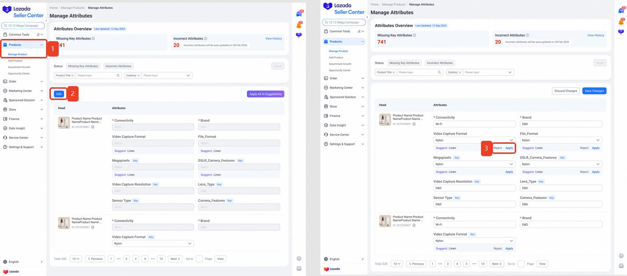The image size is (627, 276).
Task: Click the pencil icon beside Common Tools, left view
Action: tap(38, 34)
